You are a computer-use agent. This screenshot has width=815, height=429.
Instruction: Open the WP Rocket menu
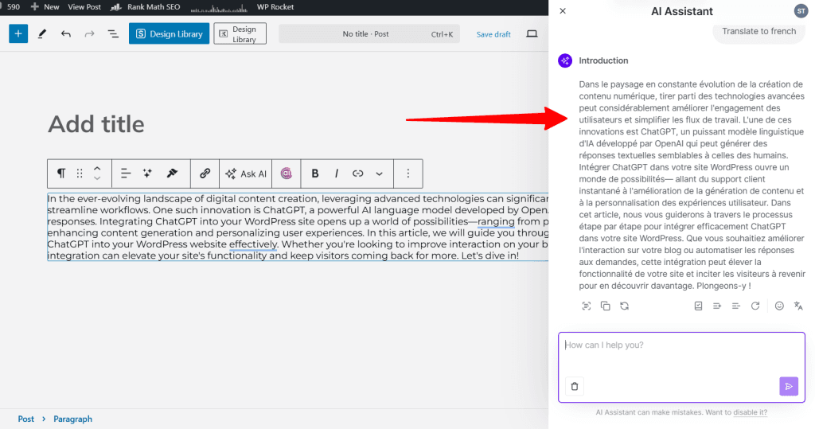coord(275,6)
